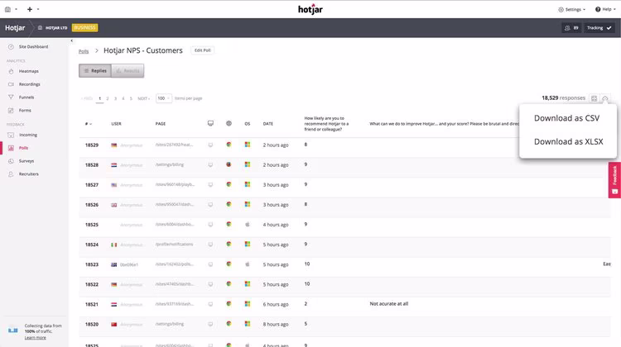Open Recruiters in the sidebar
Viewport: 621px width, 347px height.
click(28, 173)
